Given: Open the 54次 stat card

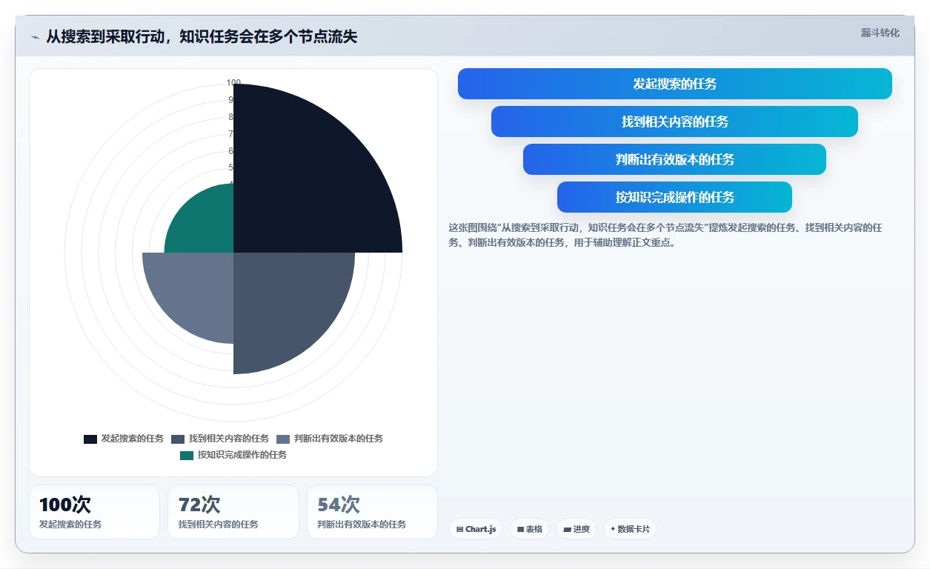Looking at the screenshot, I should pyautogui.click(x=372, y=512).
